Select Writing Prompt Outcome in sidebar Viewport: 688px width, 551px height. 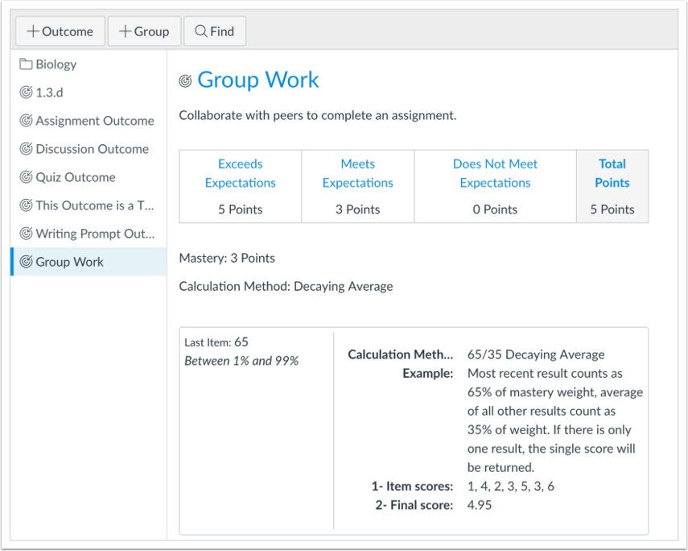[x=89, y=234]
